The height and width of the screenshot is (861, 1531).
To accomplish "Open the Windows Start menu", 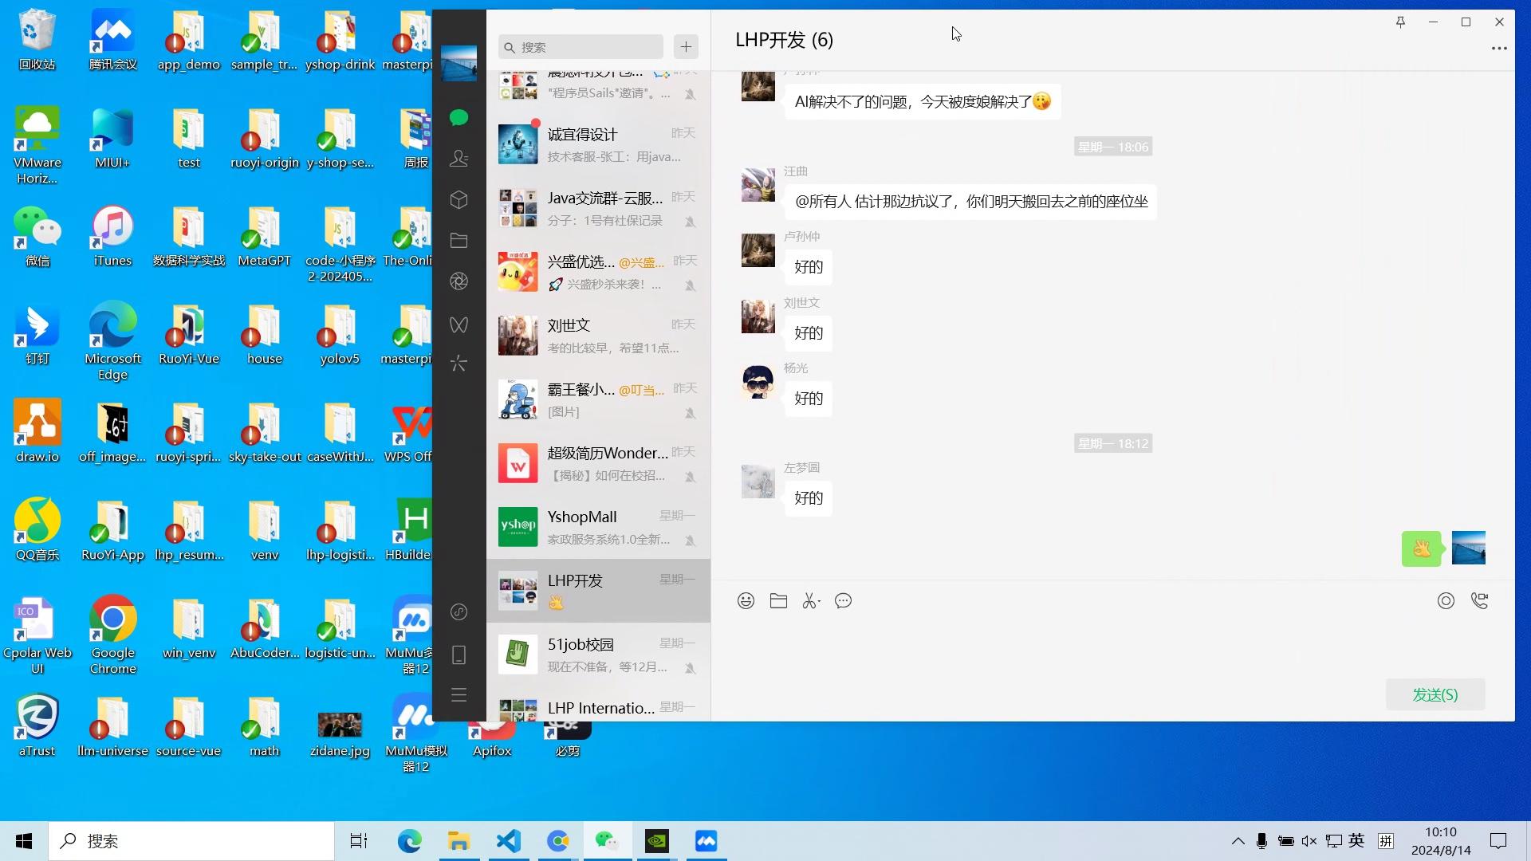I will (x=24, y=841).
